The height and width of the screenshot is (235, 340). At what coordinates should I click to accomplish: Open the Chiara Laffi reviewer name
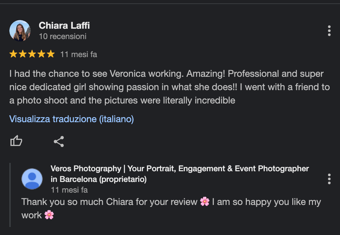tap(64, 25)
